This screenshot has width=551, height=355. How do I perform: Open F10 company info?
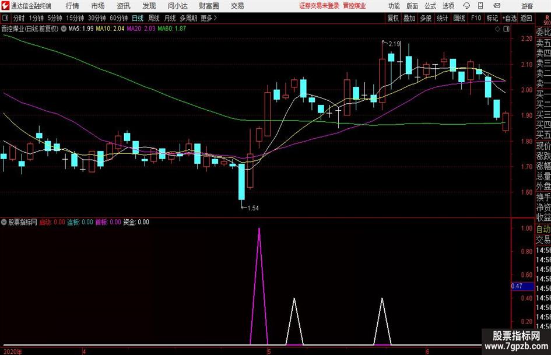pyautogui.click(x=476, y=18)
